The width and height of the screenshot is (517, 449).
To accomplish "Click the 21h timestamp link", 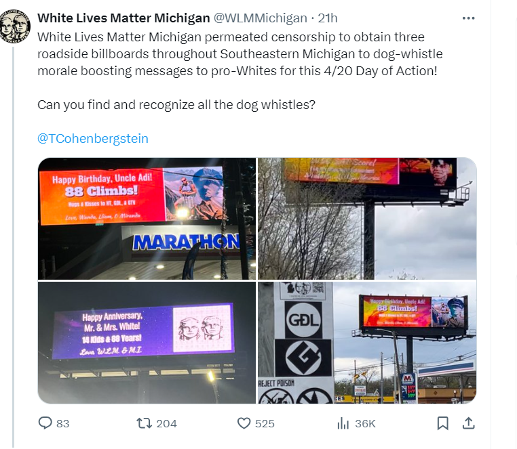I will click(328, 18).
